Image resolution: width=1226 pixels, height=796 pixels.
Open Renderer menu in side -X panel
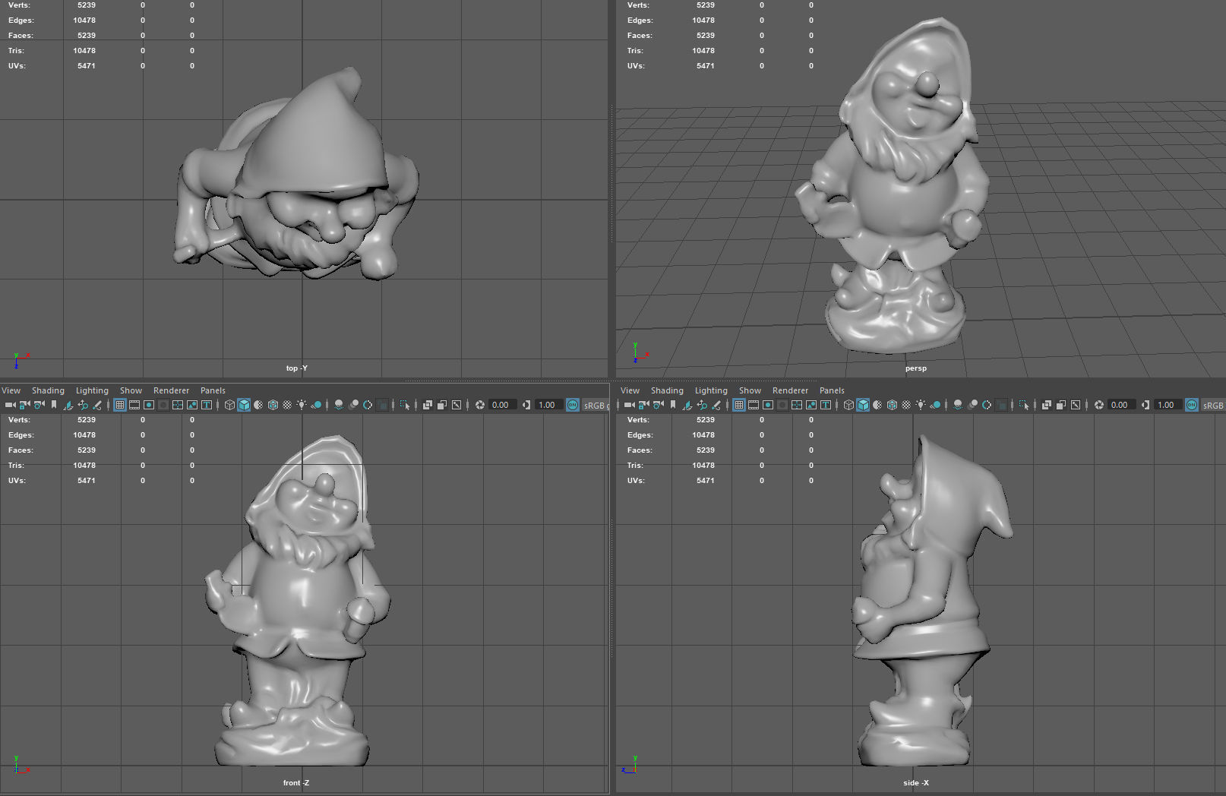point(790,390)
